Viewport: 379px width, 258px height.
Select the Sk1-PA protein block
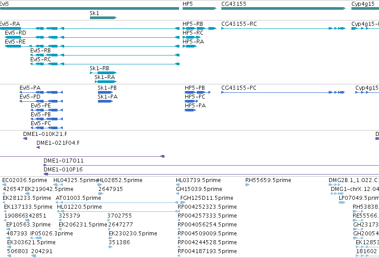tap(105, 101)
